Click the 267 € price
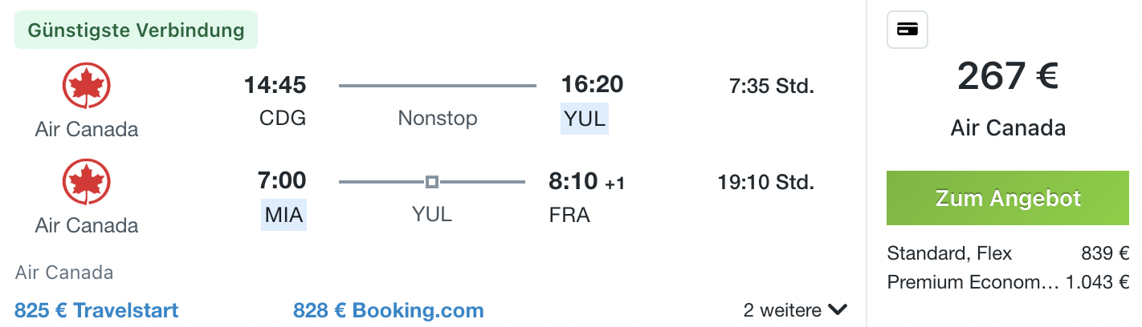This screenshot has height=327, width=1142. [1008, 77]
